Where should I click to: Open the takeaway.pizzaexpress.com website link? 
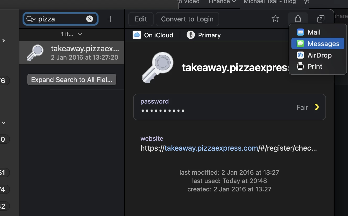tap(211, 148)
